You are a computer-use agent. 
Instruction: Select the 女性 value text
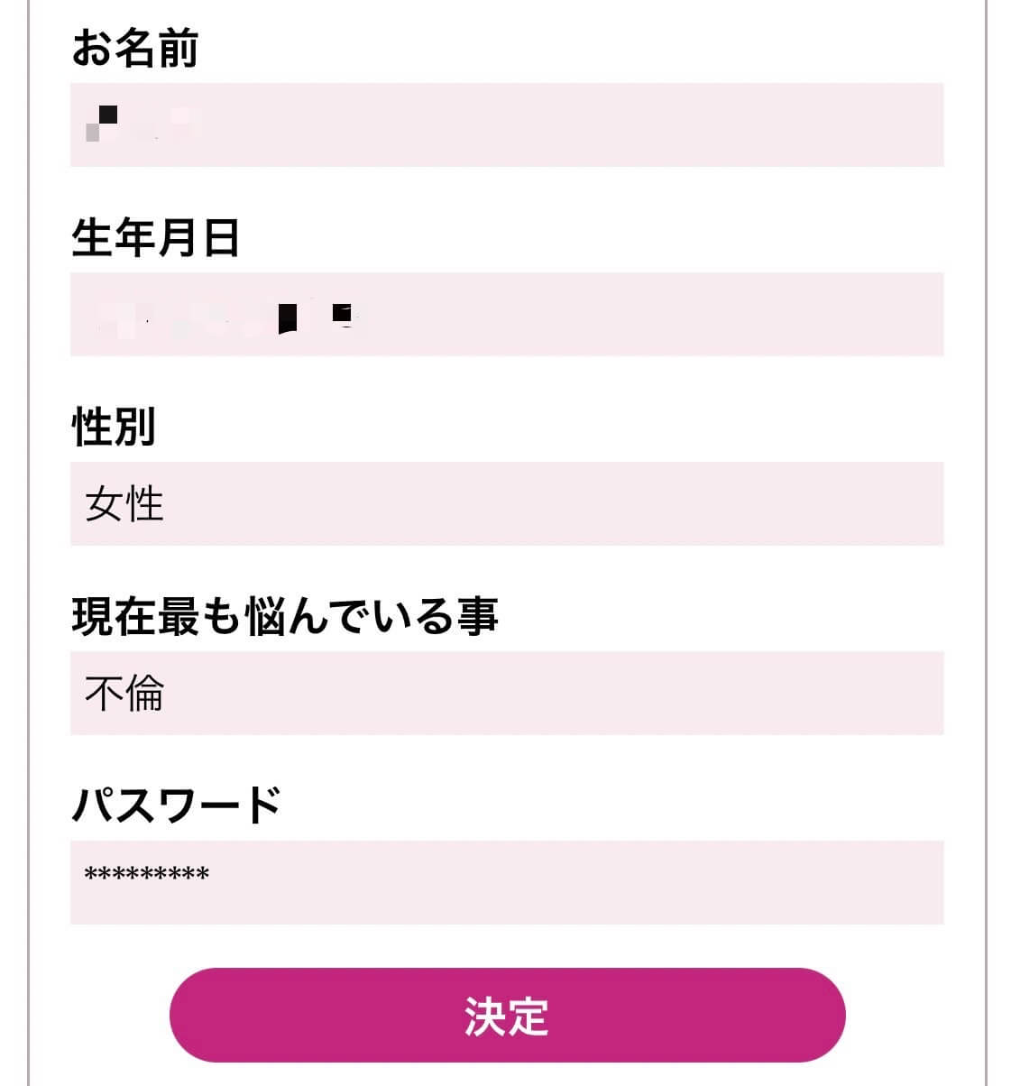(x=124, y=503)
